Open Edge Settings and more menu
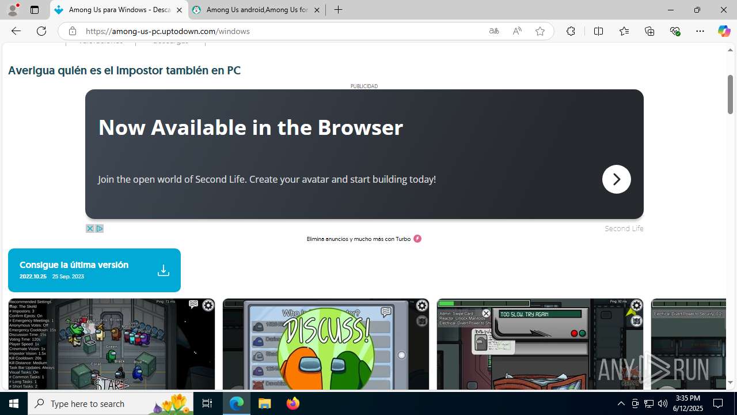737x415 pixels. coord(700,31)
